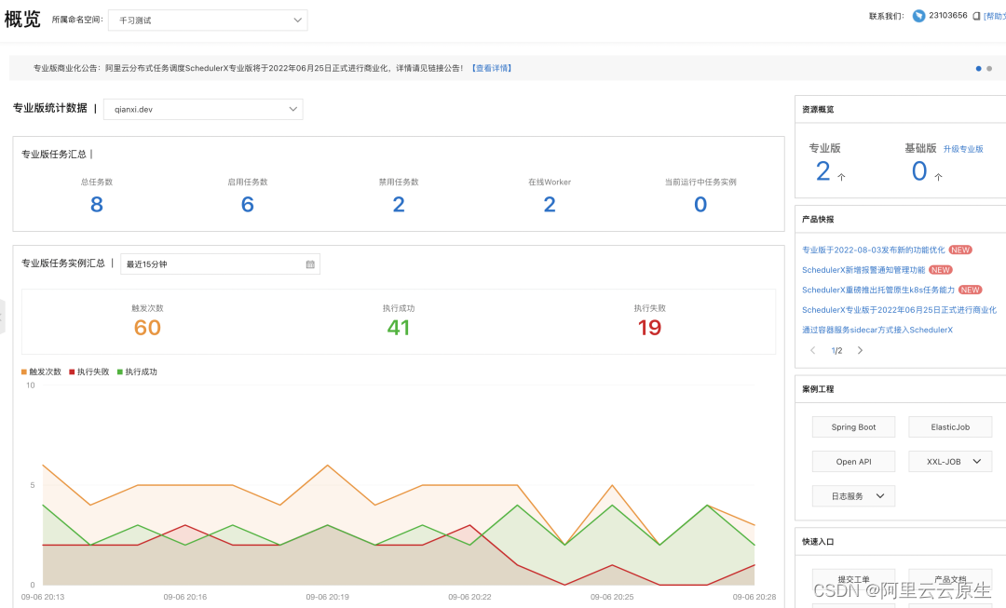This screenshot has width=1006, height=608.
Task: Click the help document icon at top right
Action: pyautogui.click(x=976, y=16)
